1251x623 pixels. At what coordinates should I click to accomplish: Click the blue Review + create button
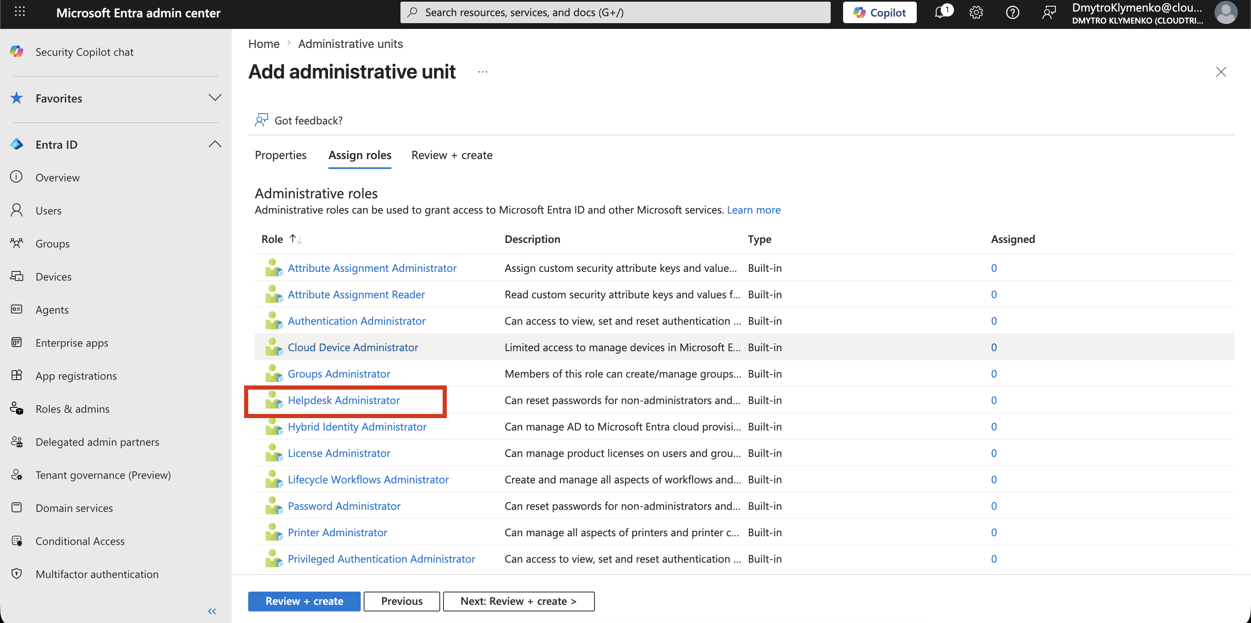[304, 601]
